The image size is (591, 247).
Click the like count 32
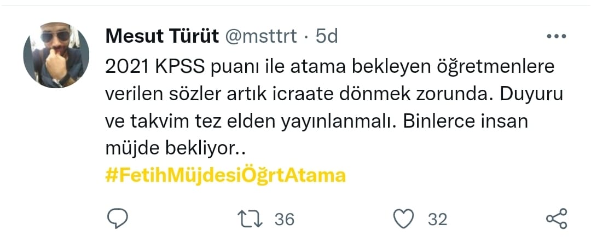437,220
